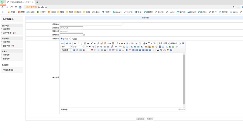
Task: Insert an anchor using the anchor icon
Action: click(127, 47)
